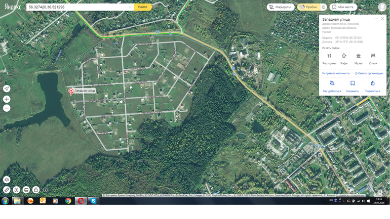Collapse the Западная улица info card
The width and height of the screenshot is (390, 219).
[376, 19]
